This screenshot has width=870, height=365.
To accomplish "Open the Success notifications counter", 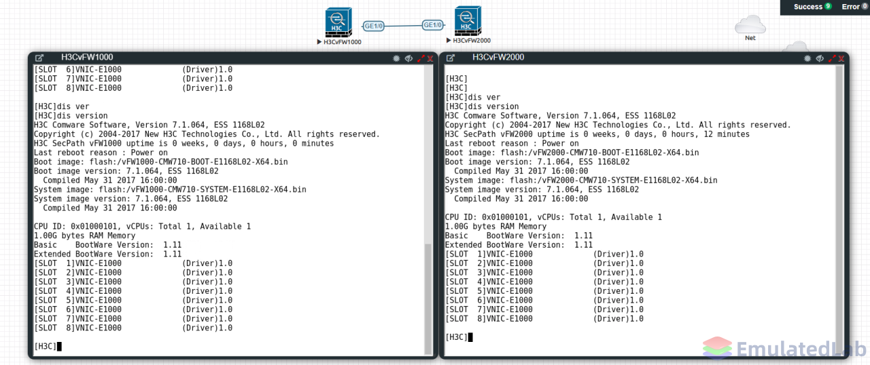I will (812, 7).
